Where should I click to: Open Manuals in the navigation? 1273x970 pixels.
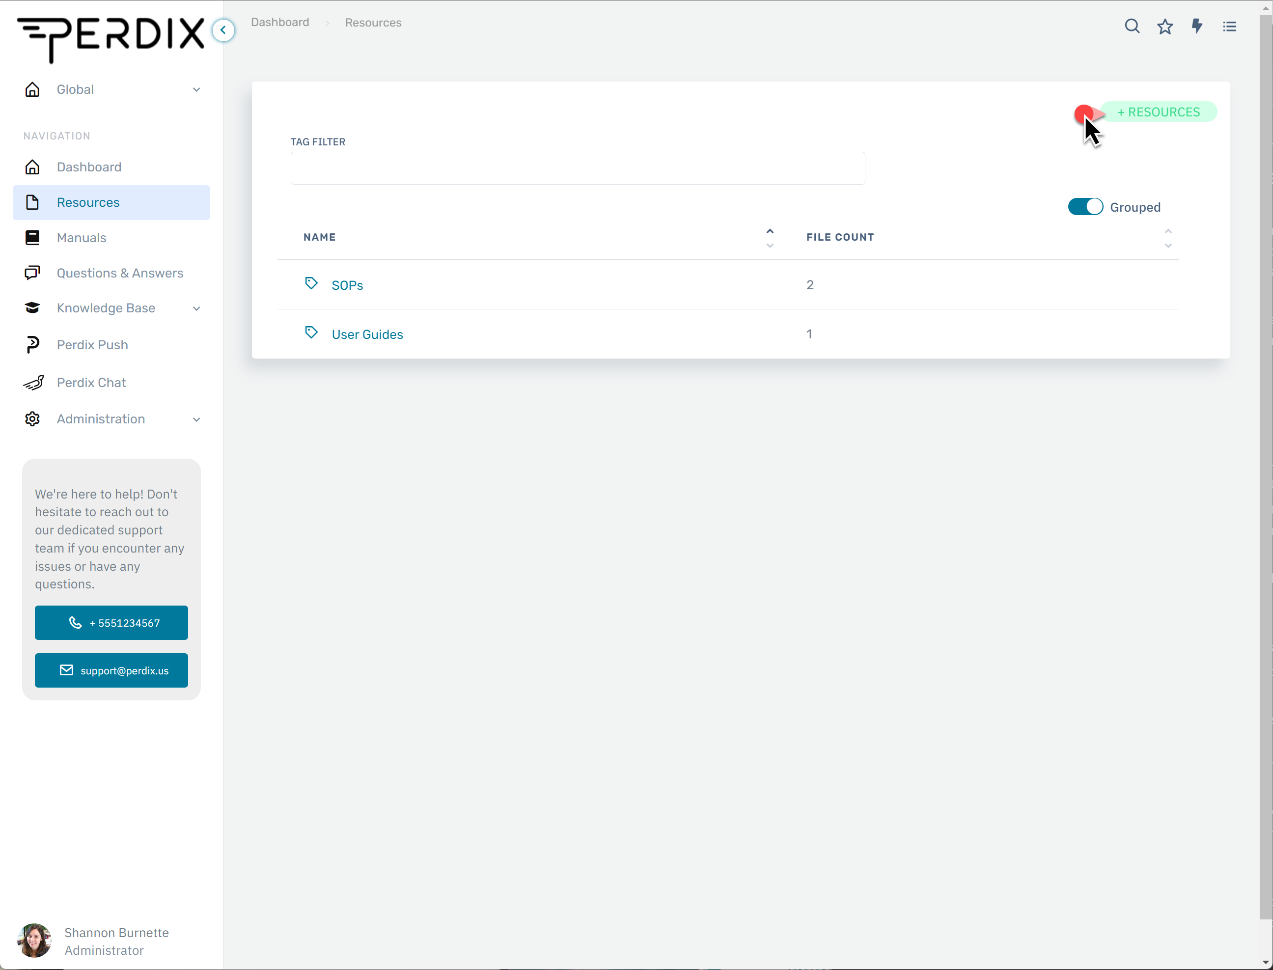(x=111, y=237)
